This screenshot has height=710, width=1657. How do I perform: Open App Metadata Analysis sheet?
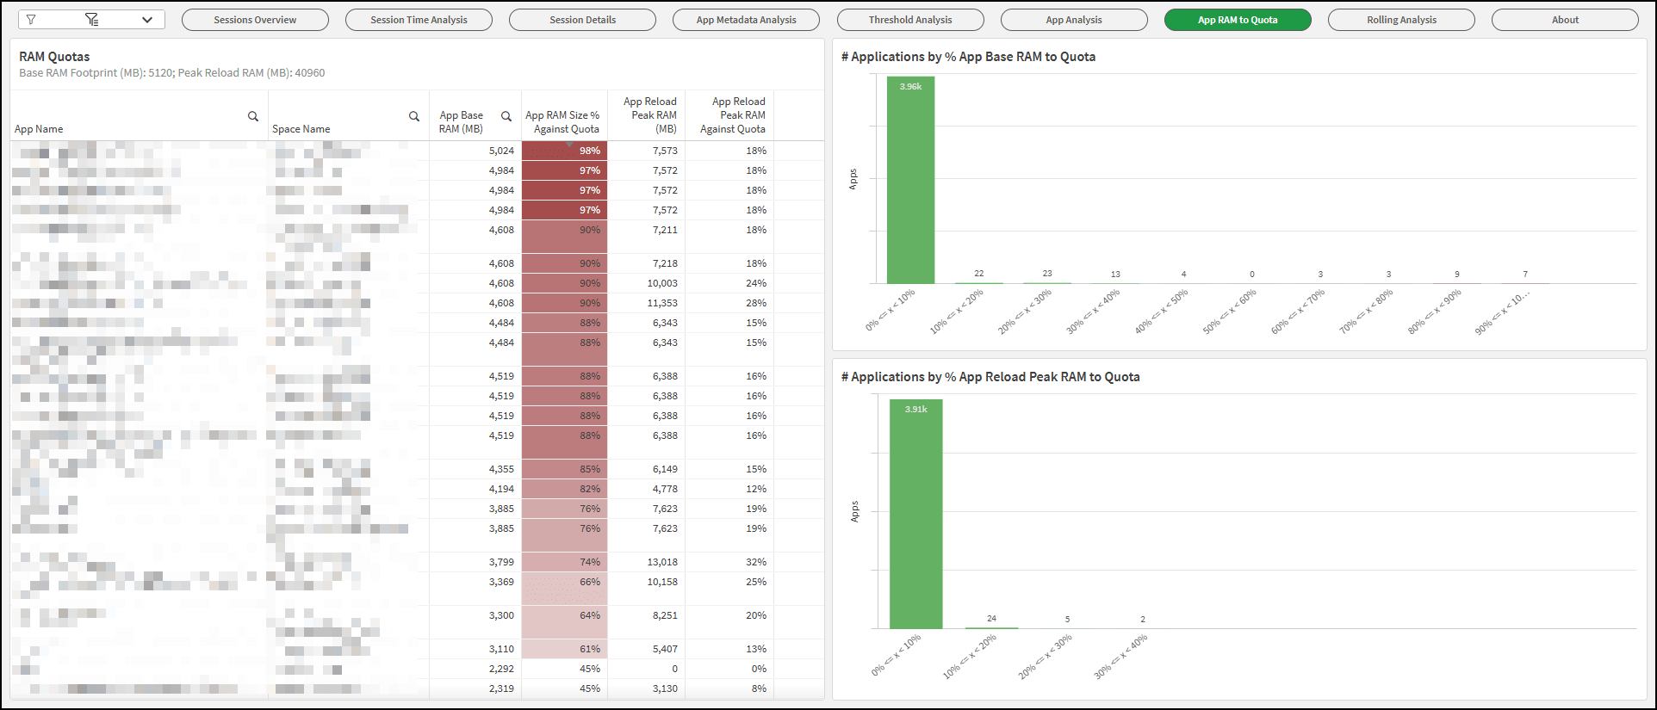point(746,20)
